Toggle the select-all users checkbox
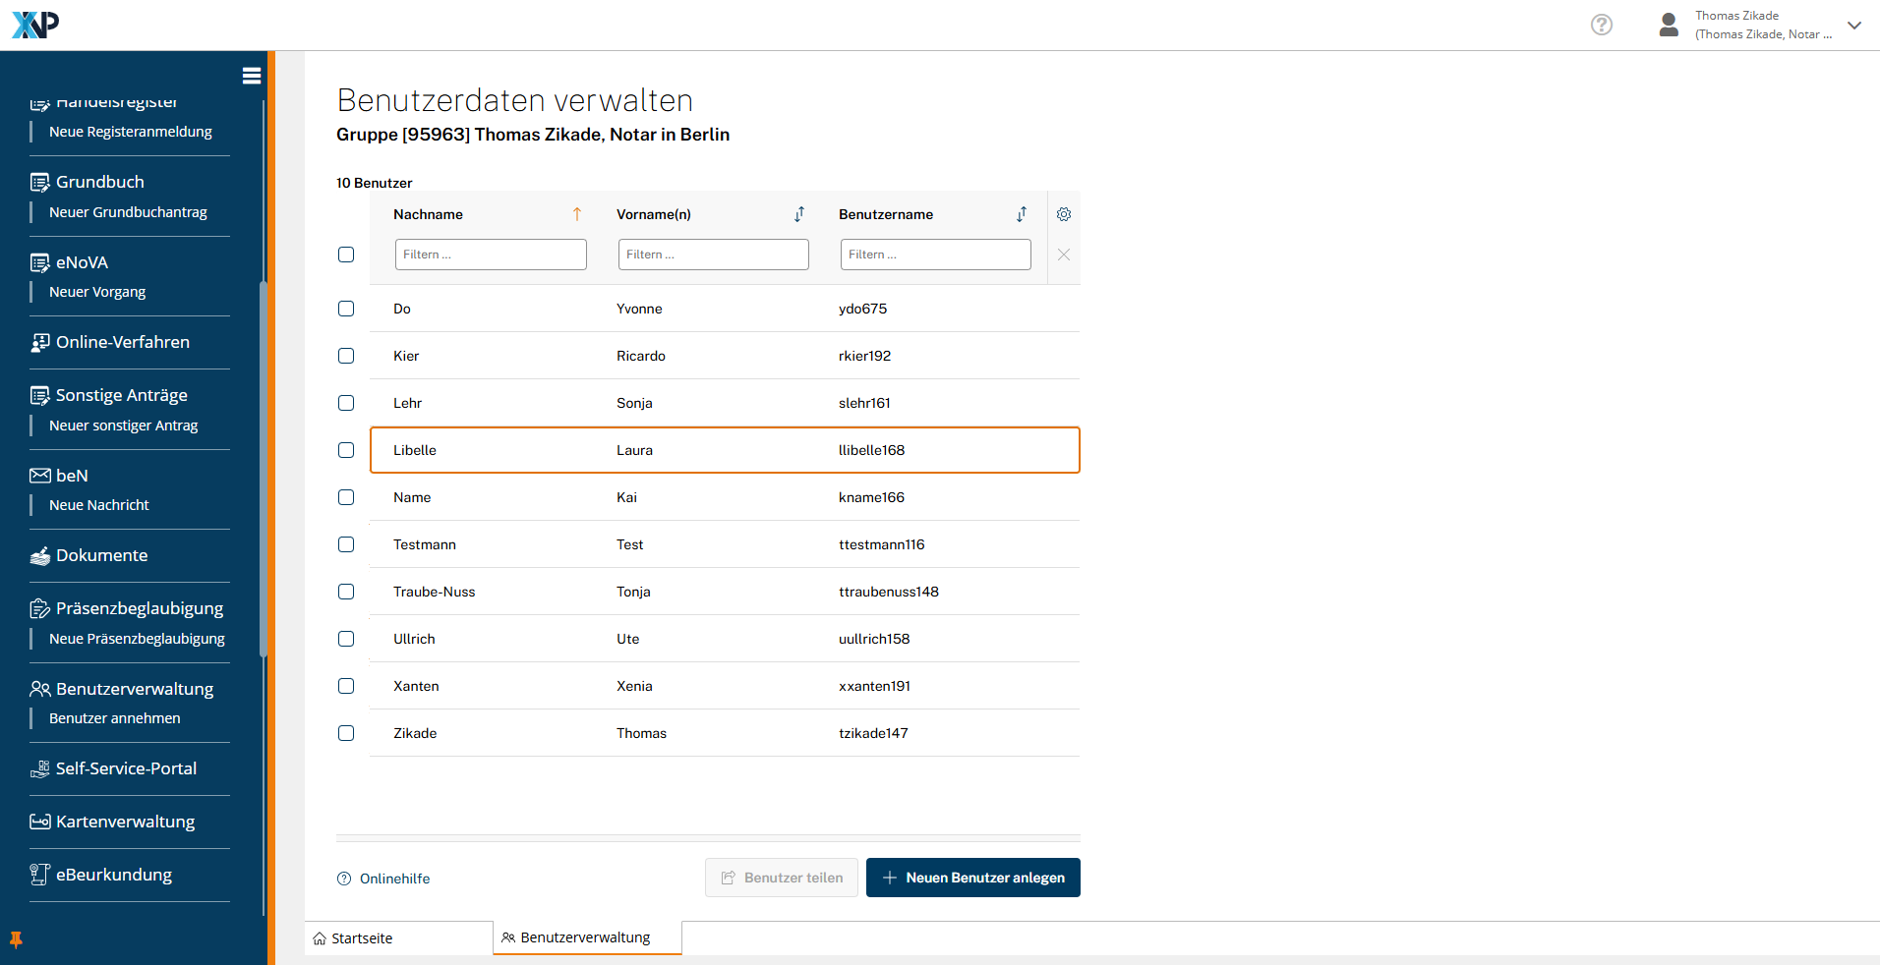The image size is (1880, 965). [x=346, y=255]
